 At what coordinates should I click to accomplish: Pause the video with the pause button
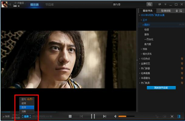(93, 116)
